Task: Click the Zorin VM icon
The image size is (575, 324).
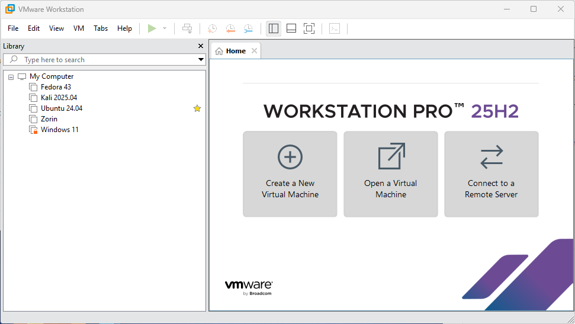Action: (33, 119)
